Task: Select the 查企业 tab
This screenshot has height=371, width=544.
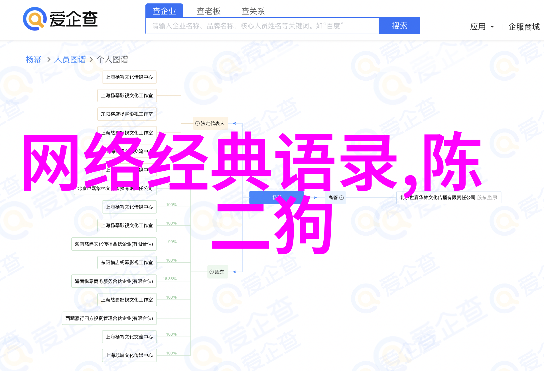Action: click(164, 11)
